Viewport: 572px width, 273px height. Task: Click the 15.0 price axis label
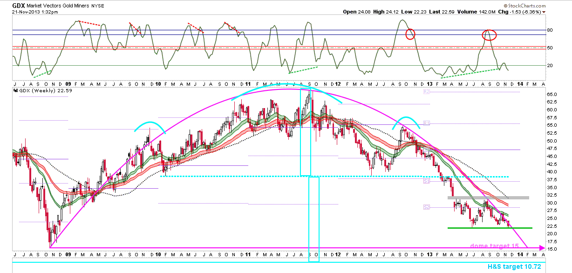552,249
